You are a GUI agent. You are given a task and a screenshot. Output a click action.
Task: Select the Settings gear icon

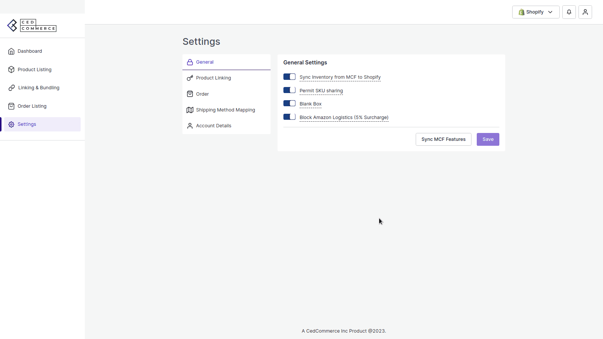pos(11,124)
